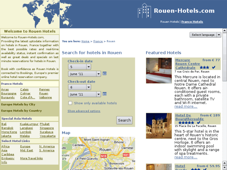Open the N. America hotel links
The image size is (227, 170).
47,146
